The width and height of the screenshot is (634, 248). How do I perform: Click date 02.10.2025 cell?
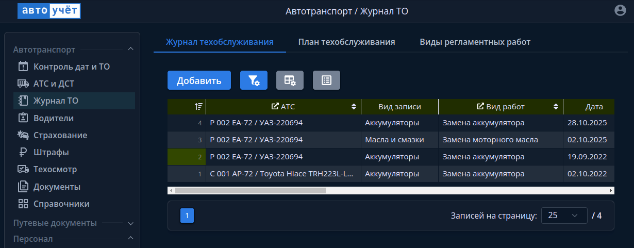pyautogui.click(x=589, y=140)
